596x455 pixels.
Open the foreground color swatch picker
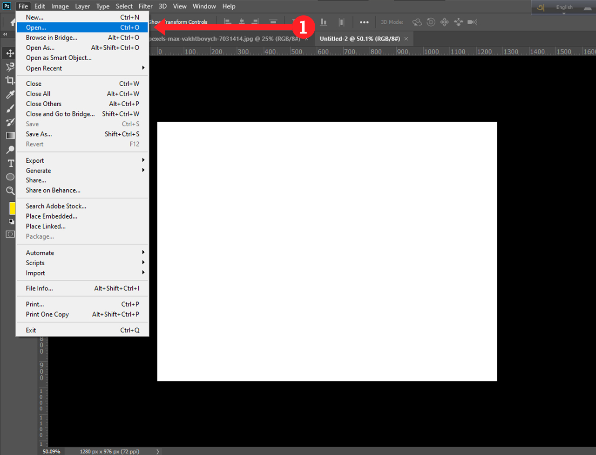(13, 208)
